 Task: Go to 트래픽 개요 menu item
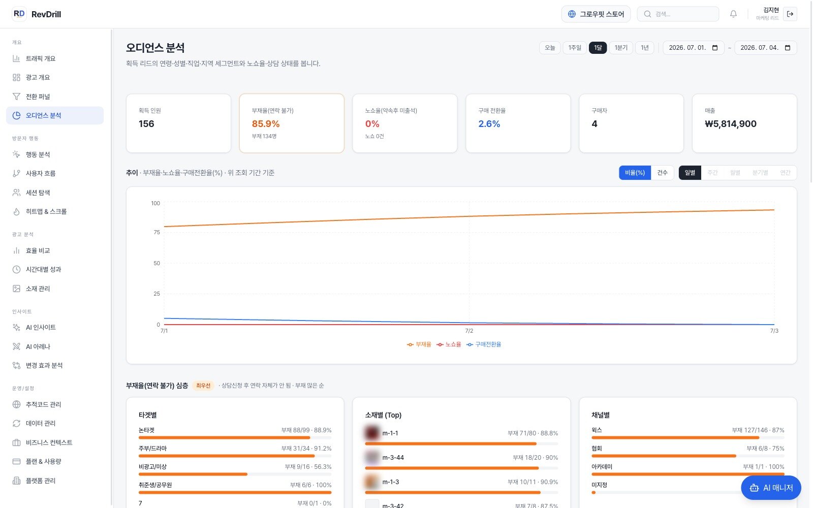pos(55,58)
